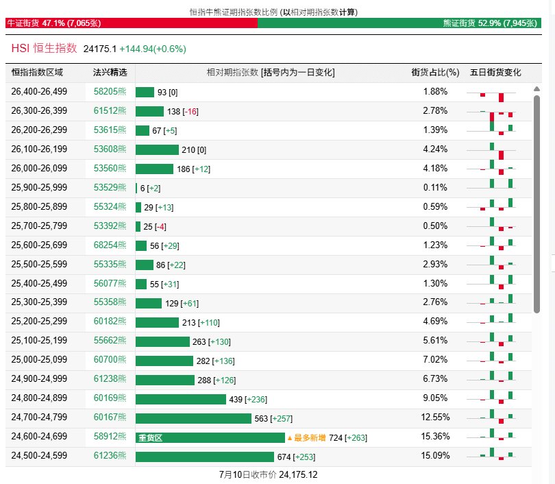Click the 街货占比(%) column header
Viewport: 555px width, 484px height.
[x=435, y=73]
